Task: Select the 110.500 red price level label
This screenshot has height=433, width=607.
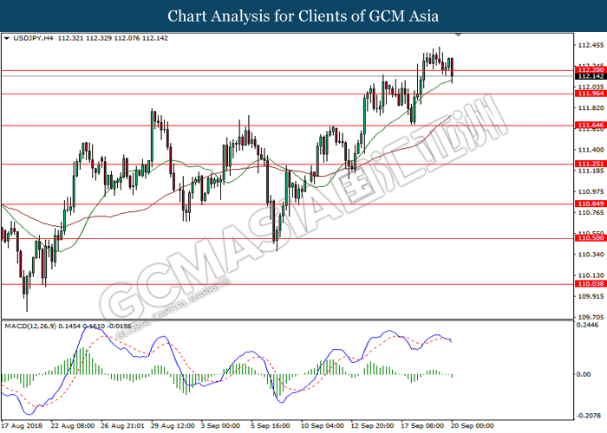Action: coord(590,238)
